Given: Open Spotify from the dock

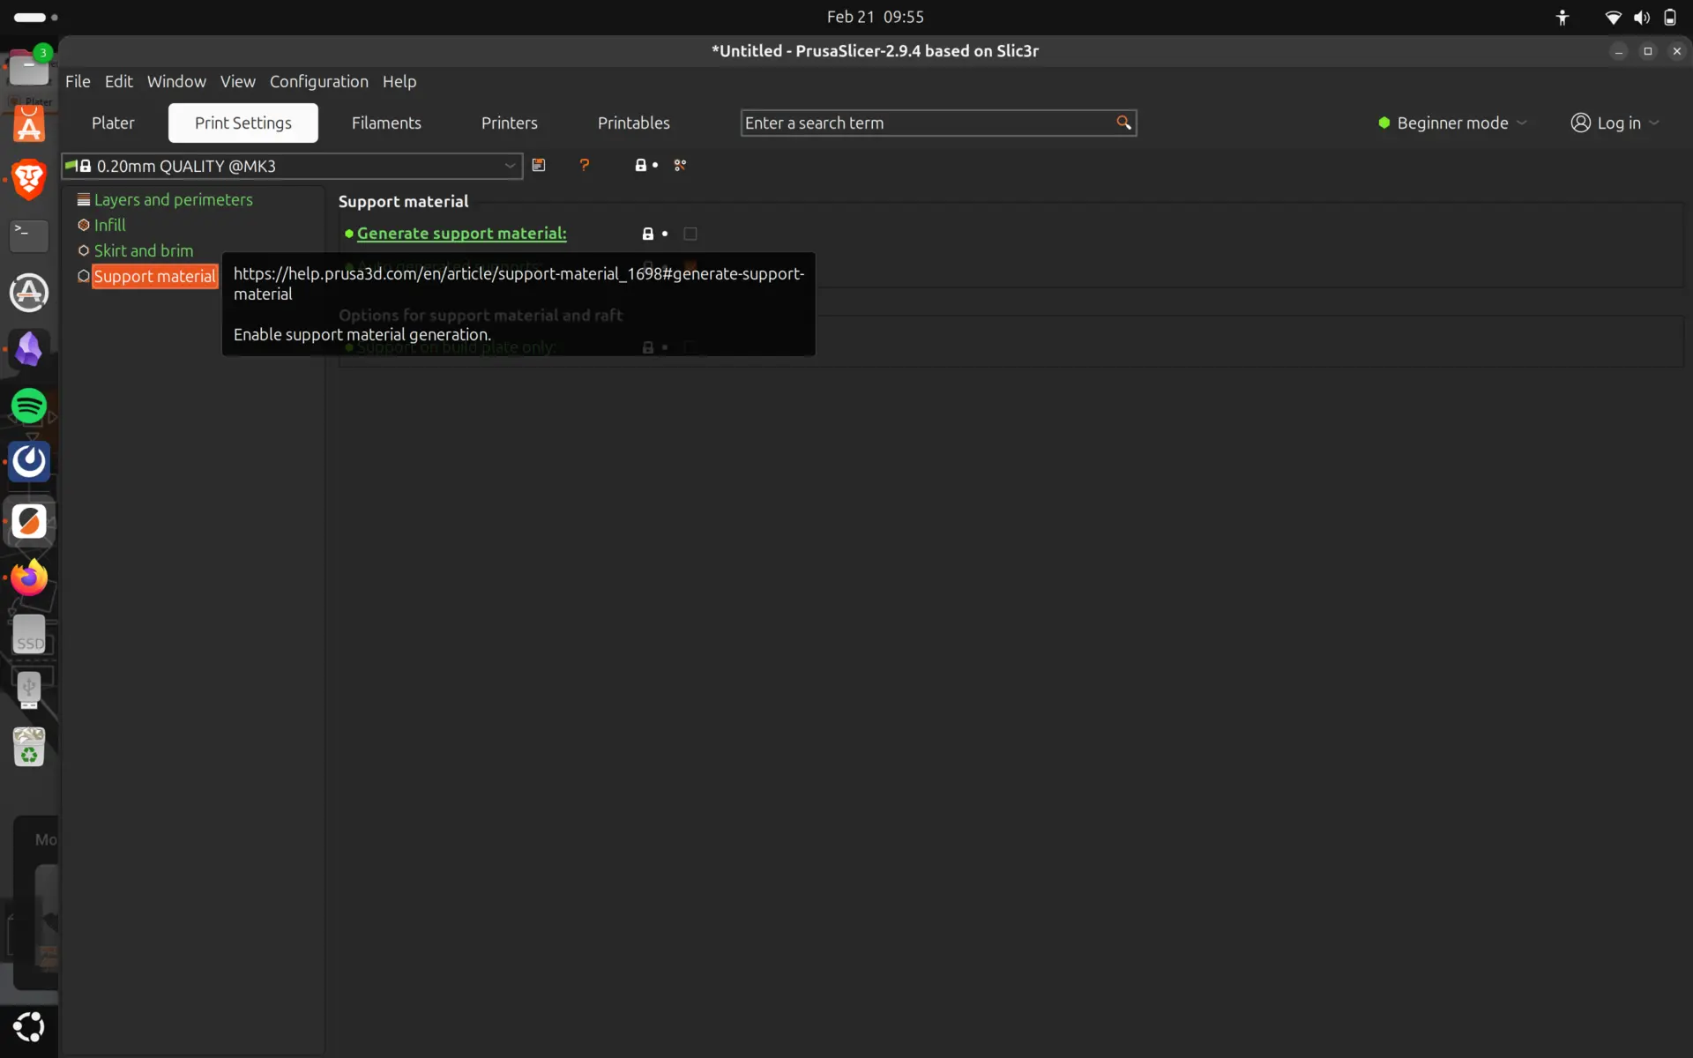Looking at the screenshot, I should tap(29, 406).
